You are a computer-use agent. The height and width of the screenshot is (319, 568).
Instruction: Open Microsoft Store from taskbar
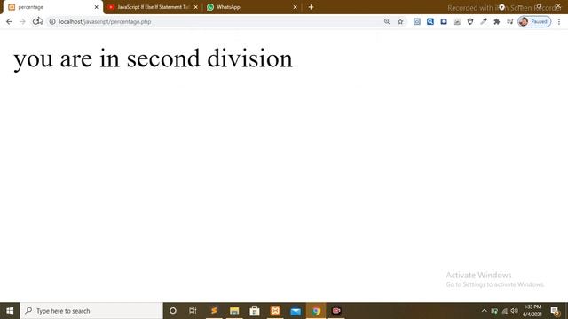tap(255, 311)
